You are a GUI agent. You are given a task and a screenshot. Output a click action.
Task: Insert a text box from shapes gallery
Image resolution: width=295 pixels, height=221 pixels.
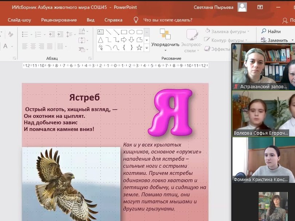coord(100,32)
